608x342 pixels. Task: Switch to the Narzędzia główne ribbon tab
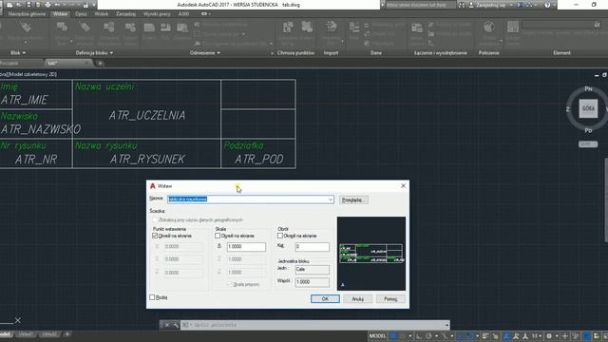point(27,13)
